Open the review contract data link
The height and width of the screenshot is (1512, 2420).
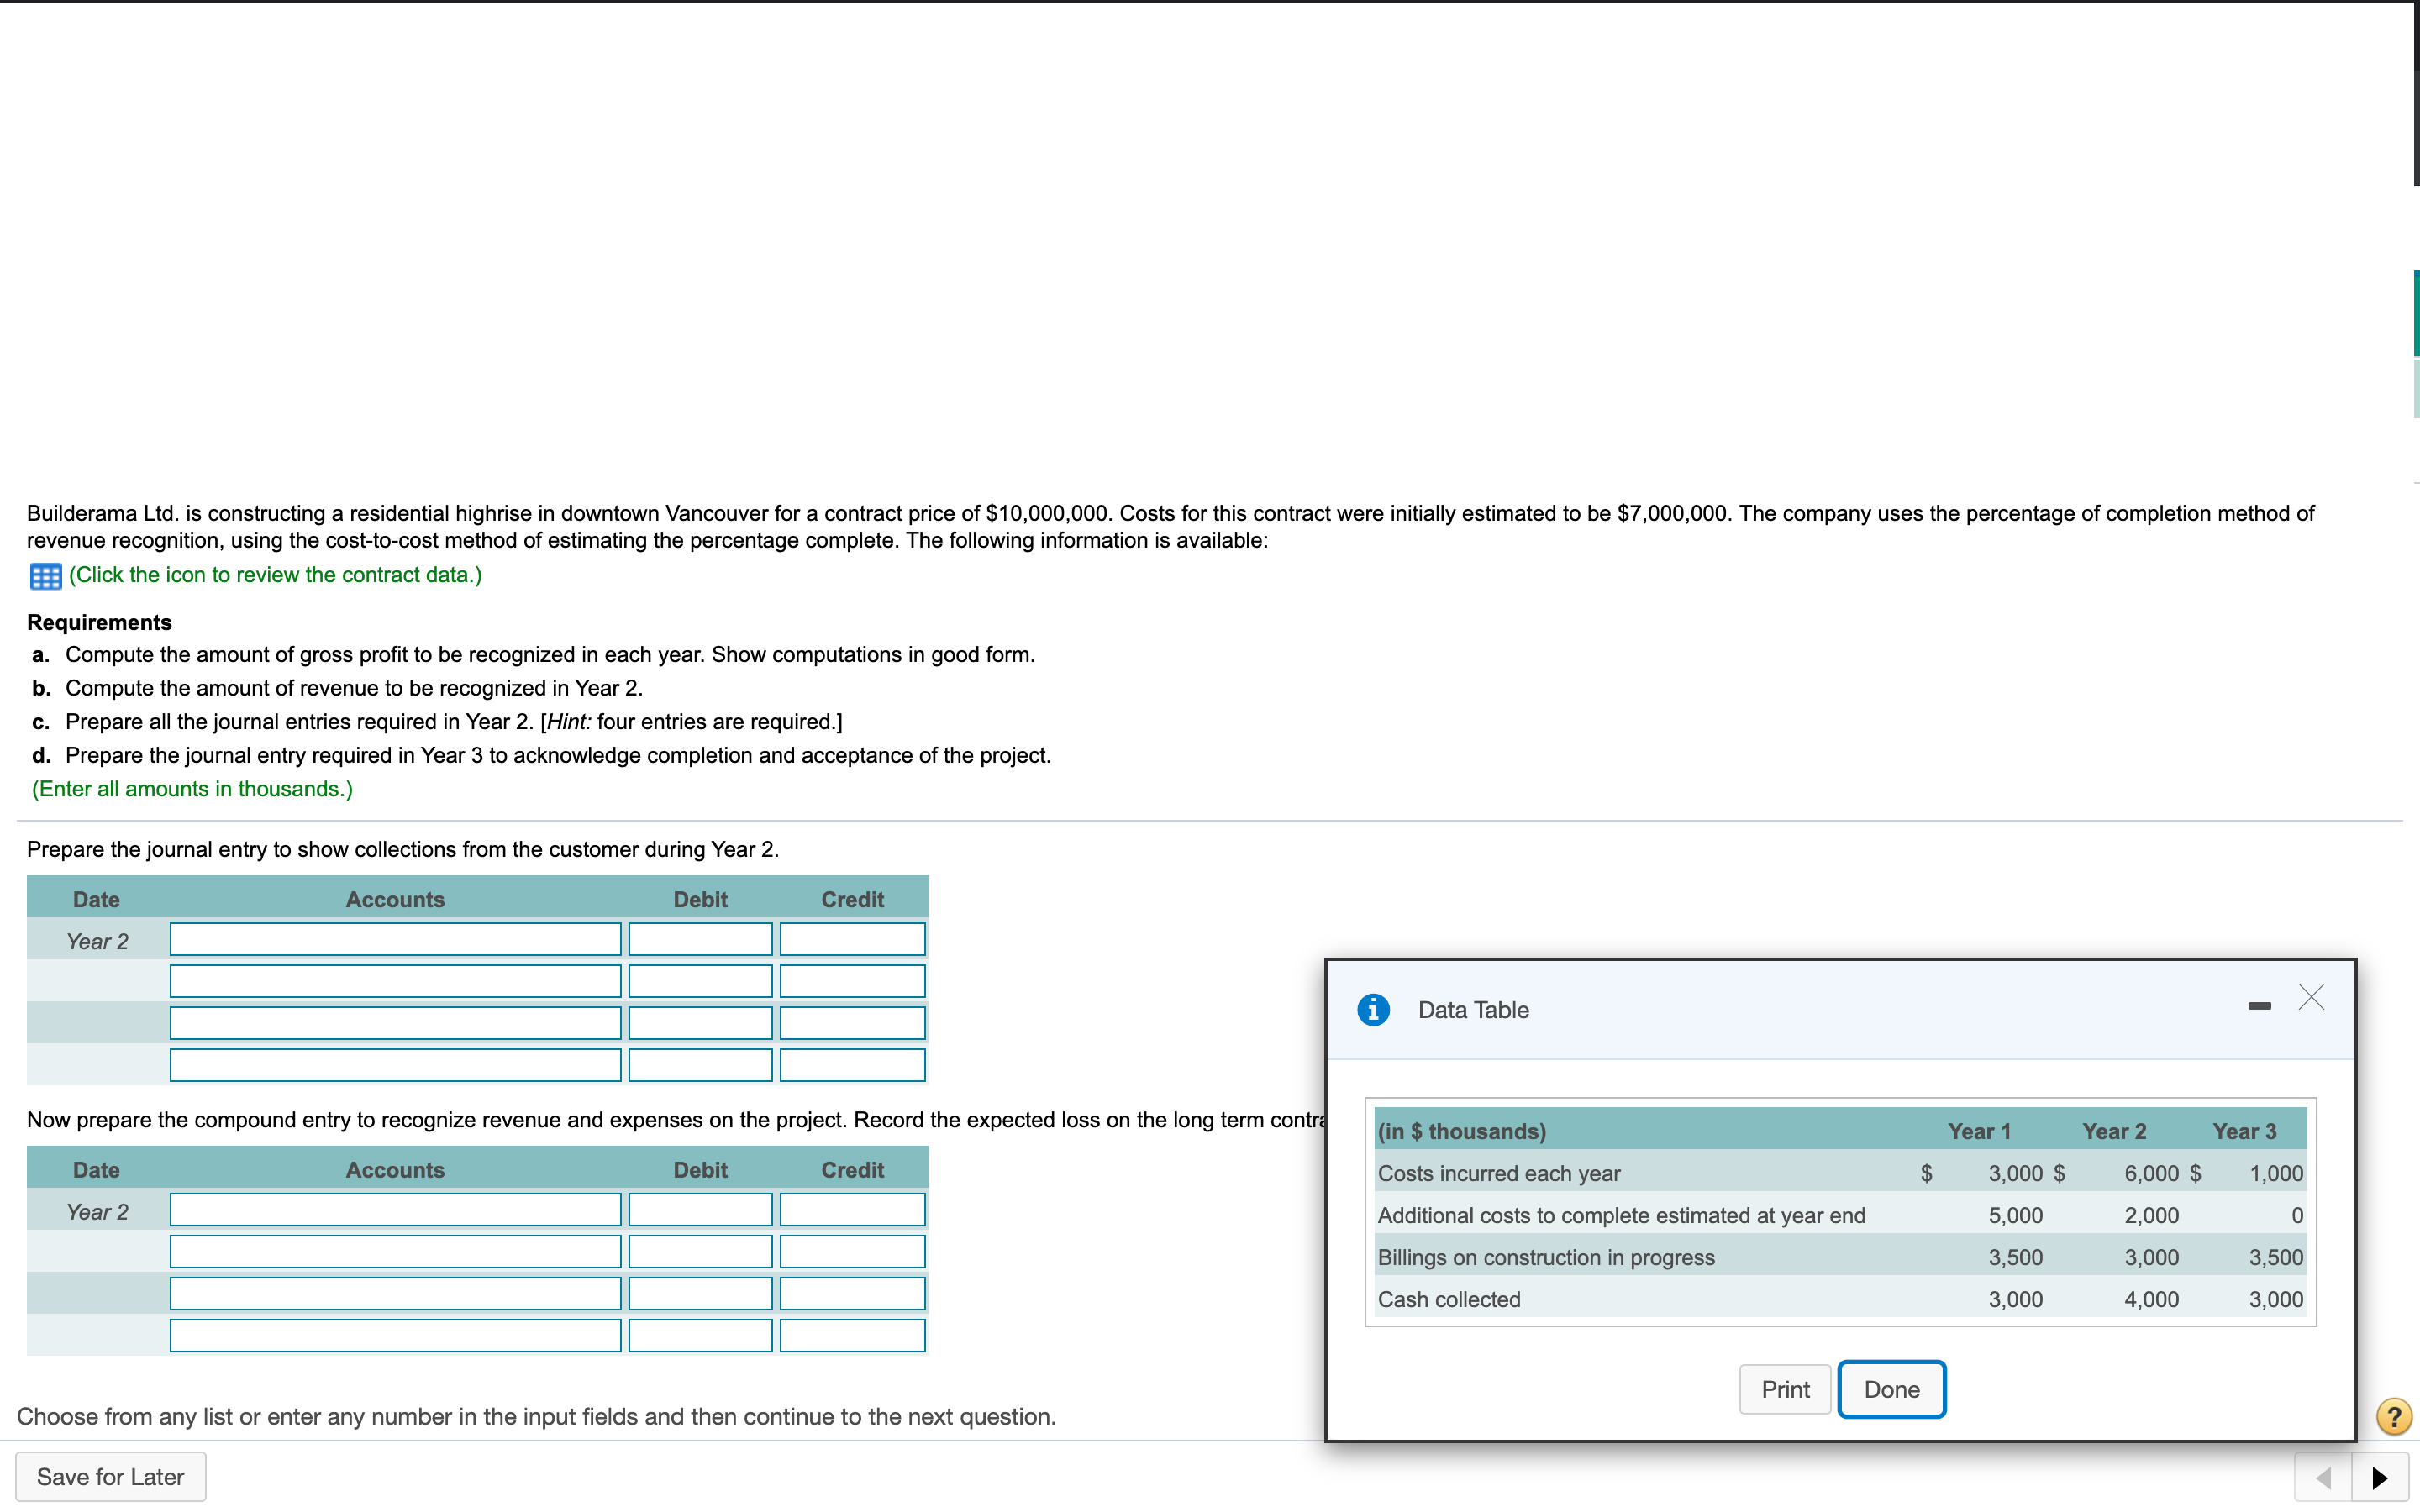[x=275, y=575]
